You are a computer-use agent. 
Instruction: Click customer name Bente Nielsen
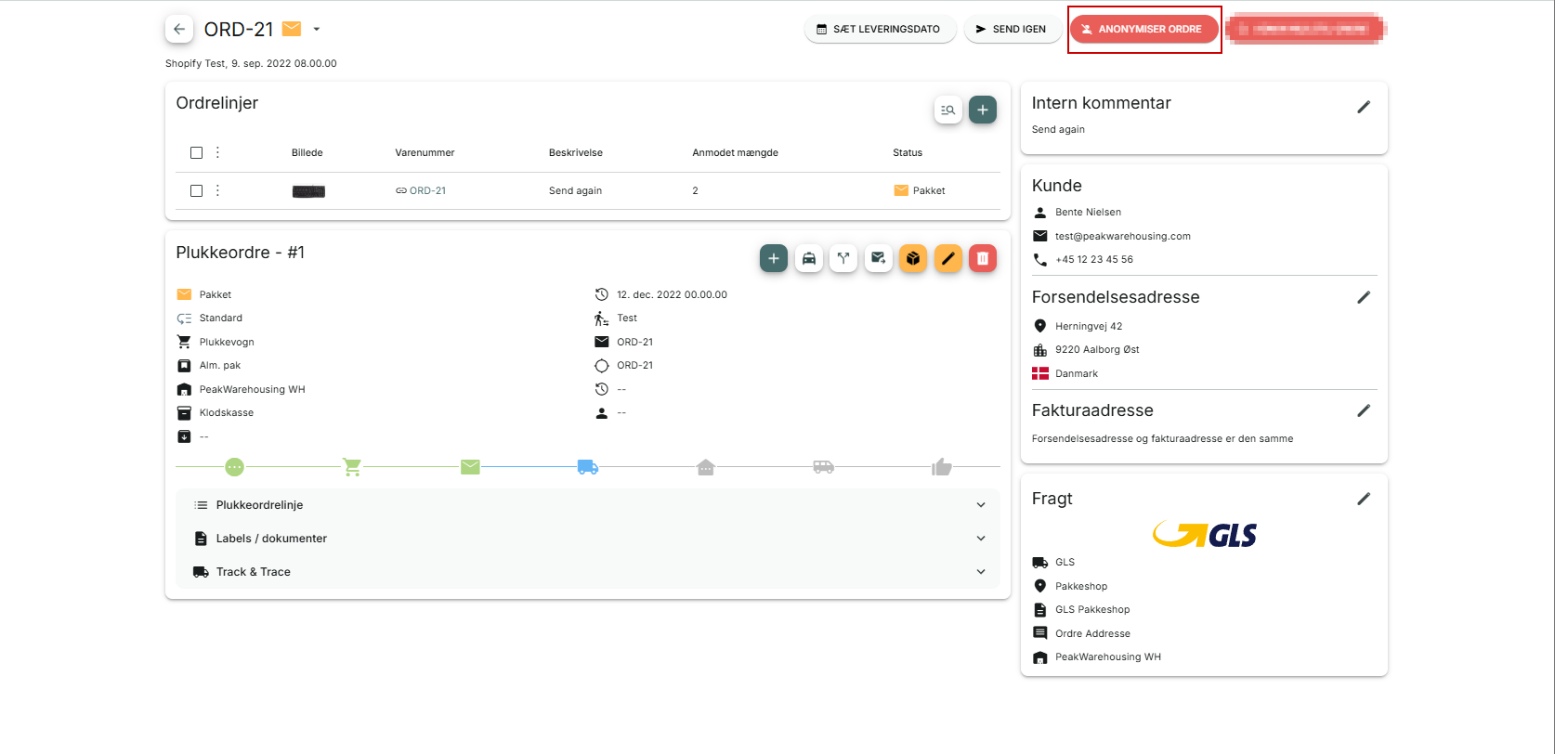(x=1088, y=212)
